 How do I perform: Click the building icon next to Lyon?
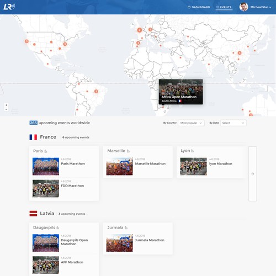pyautogui.click(x=192, y=151)
